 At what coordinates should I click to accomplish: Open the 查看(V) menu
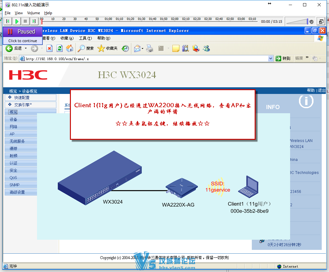pos(49,38)
